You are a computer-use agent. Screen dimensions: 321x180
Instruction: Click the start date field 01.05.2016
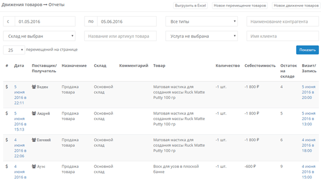[45, 21]
